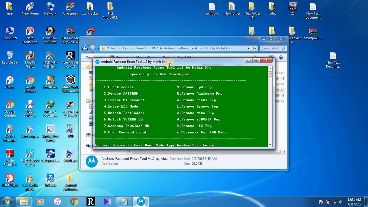Open smartpixel archive on desktop

point(313,34)
